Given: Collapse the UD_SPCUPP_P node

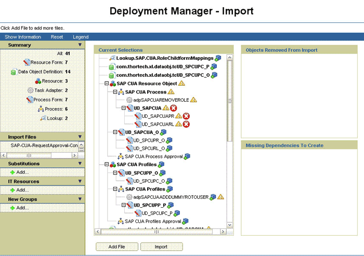Looking at the screenshot, I should pos(124,205).
